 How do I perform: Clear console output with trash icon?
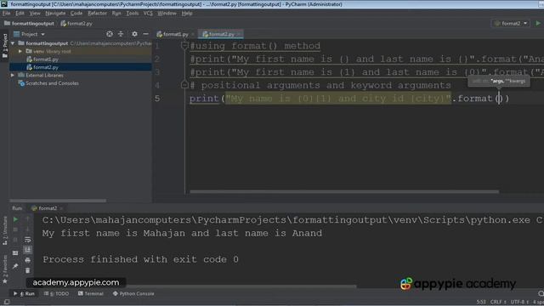pos(28,270)
